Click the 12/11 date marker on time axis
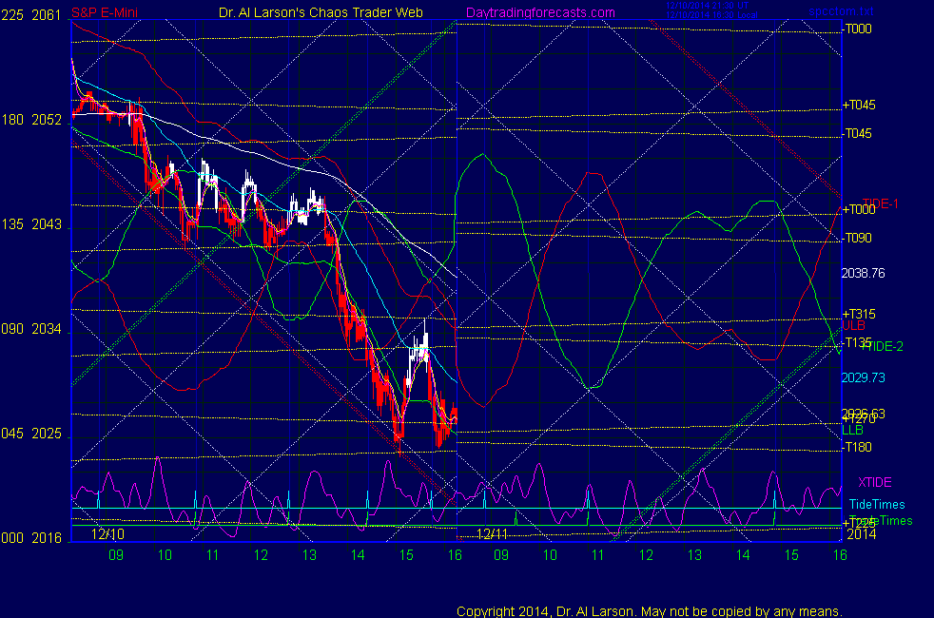Viewport: 934px width, 618px height. coord(493,534)
